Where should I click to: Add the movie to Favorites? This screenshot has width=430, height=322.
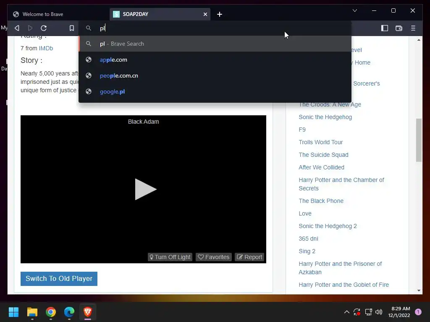pos(214,257)
